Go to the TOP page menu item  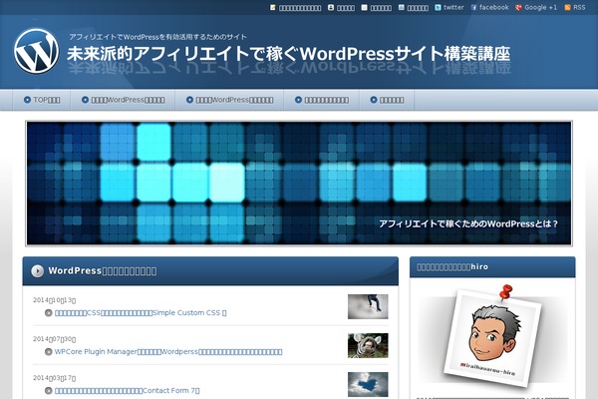tap(42, 100)
